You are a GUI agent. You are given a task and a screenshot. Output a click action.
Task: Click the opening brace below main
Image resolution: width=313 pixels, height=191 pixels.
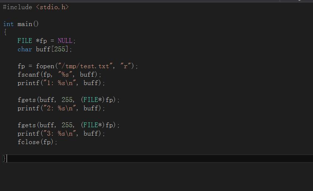5,32
